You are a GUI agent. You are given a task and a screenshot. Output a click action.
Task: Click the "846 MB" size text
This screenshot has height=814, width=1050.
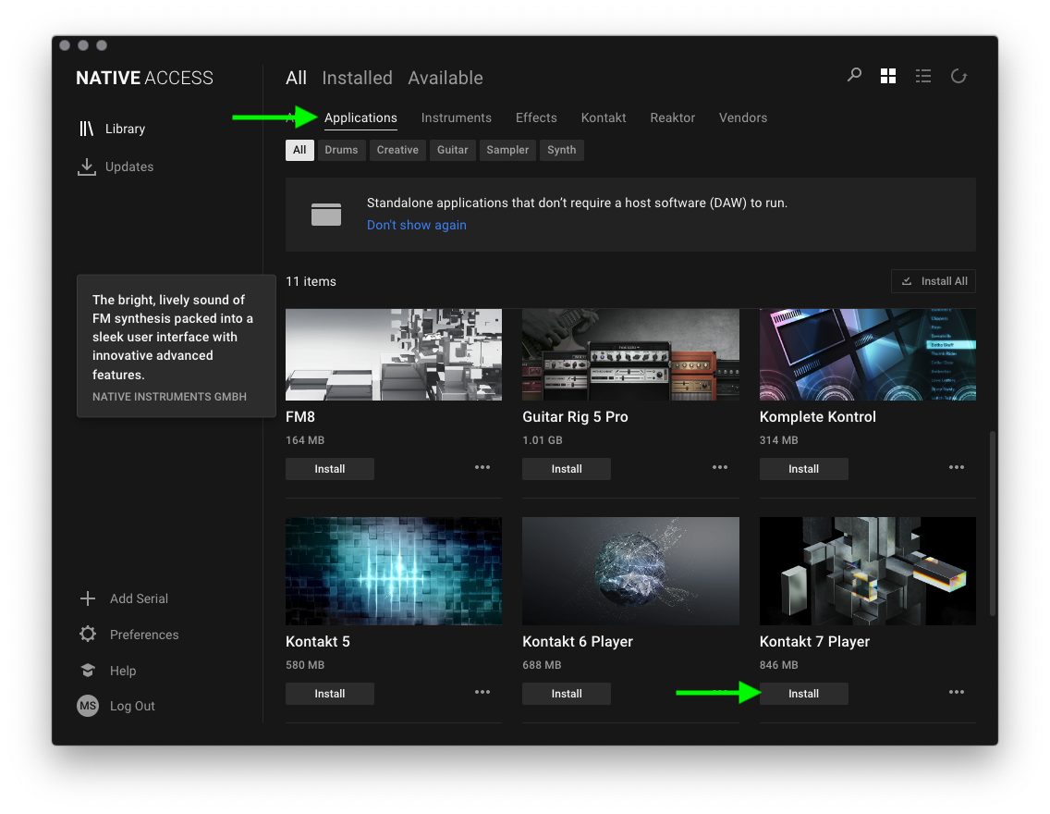(779, 664)
